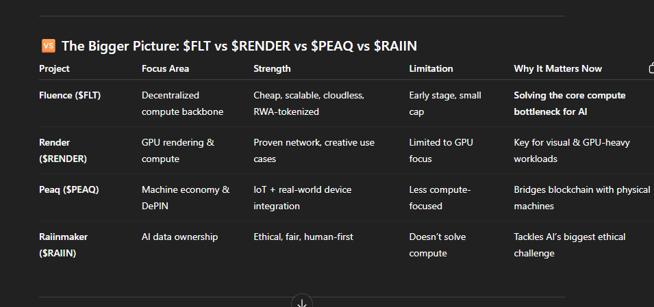Image resolution: width=654 pixels, height=307 pixels.
Task: Click Solving the core compute bottleneck text
Action: tap(569, 104)
